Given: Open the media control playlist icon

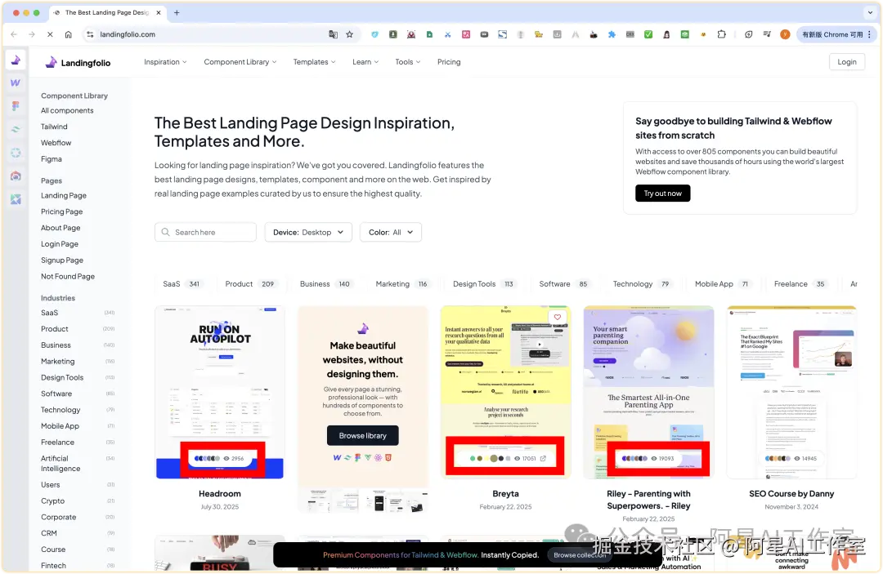Looking at the screenshot, I should click(x=767, y=34).
